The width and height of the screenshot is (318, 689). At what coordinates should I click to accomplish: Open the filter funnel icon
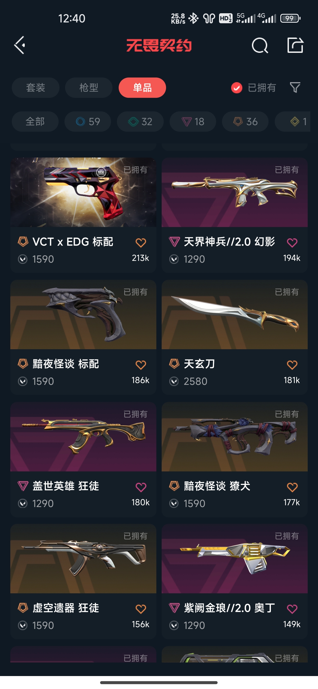coord(295,87)
